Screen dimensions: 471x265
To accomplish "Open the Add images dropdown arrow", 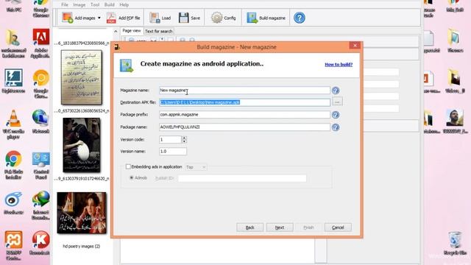I will pyautogui.click(x=99, y=18).
